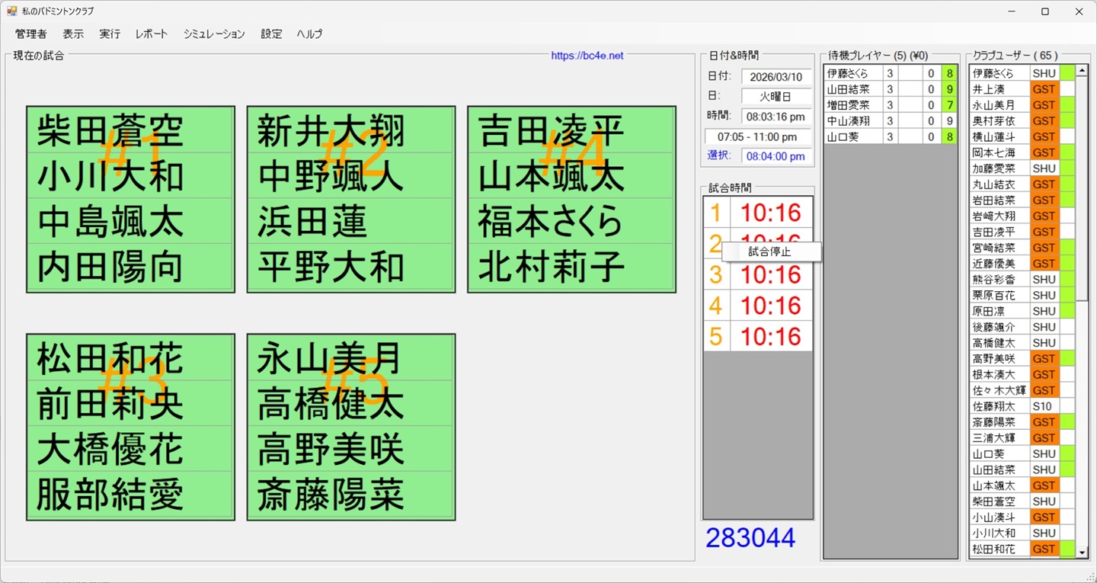
Task: Select player 内田陽向 on court #1
Action: (x=130, y=267)
